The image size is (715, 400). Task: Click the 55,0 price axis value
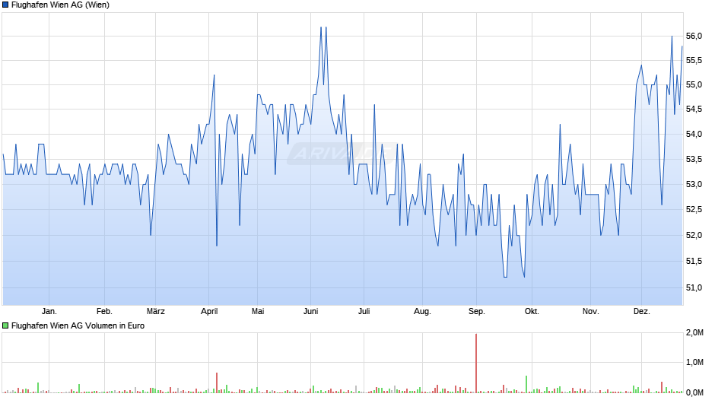[694, 85]
